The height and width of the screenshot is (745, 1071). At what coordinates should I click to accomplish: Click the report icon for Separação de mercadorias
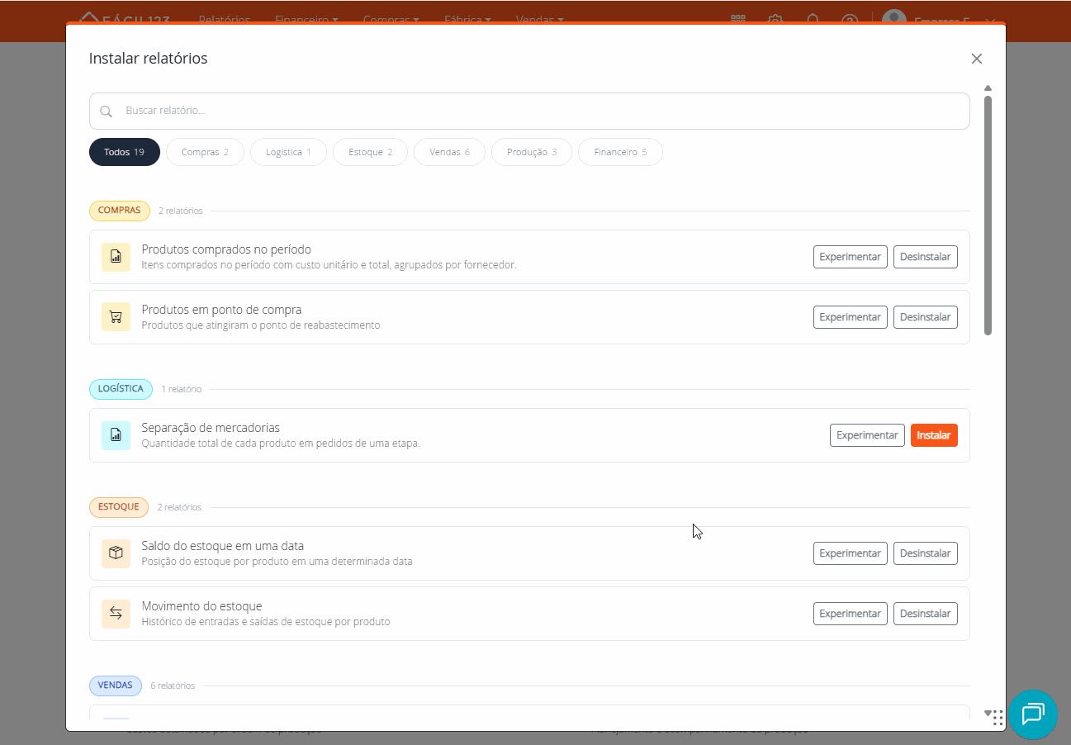116,435
